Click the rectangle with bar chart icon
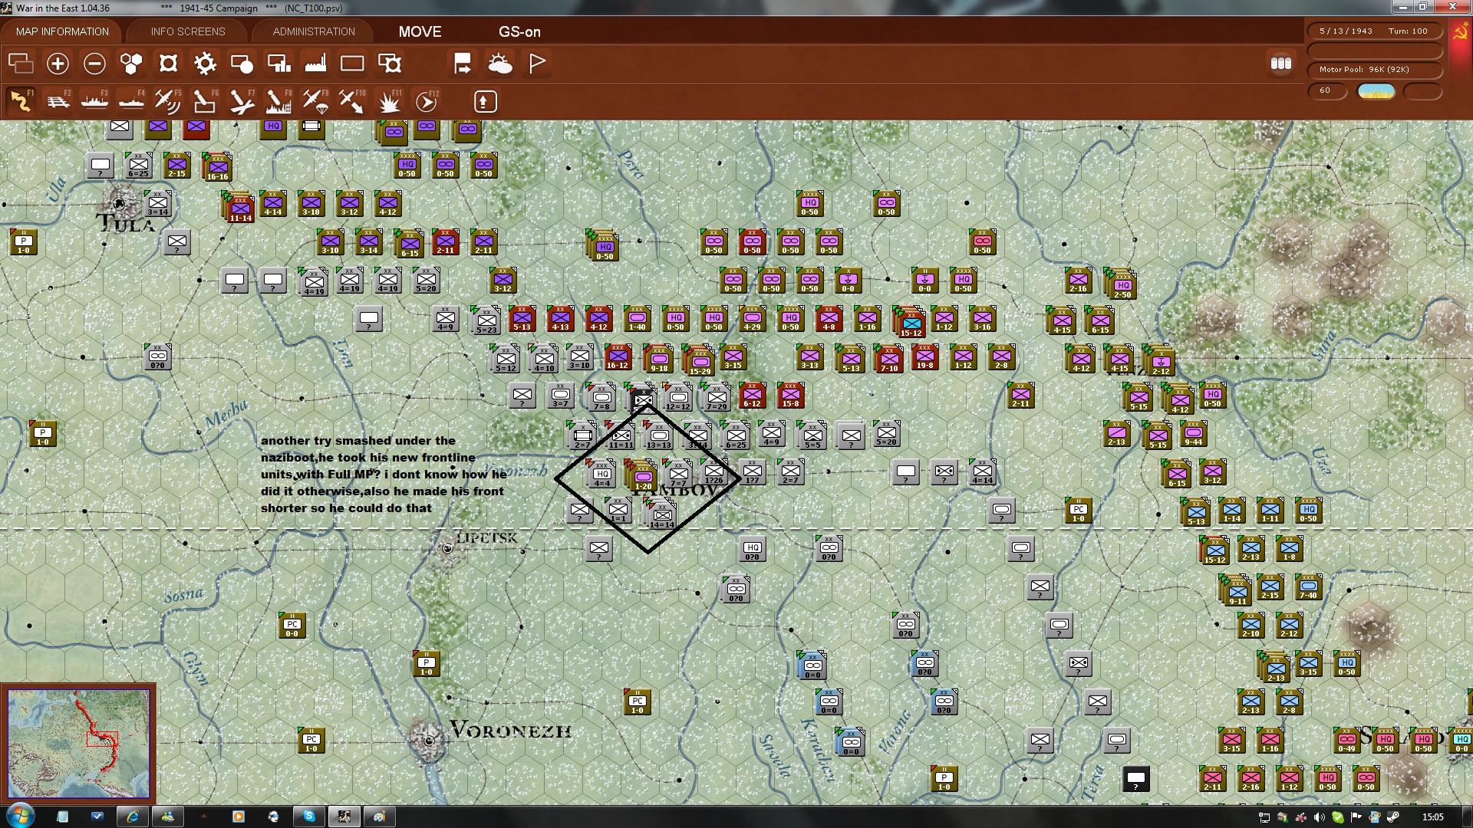 tap(278, 64)
